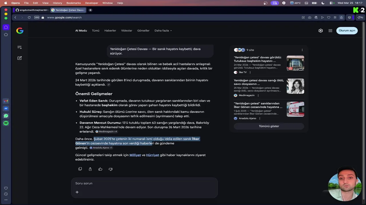Viewport: 366px width, 205px height.
Task: Open the Opera AI button in toolbar
Action: pos(360,17)
